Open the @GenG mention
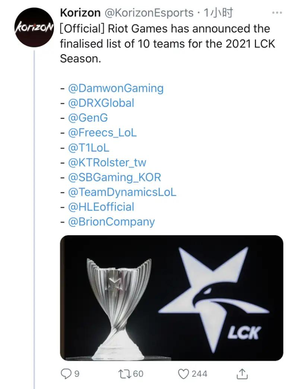The image size is (298, 389). [x=88, y=118]
